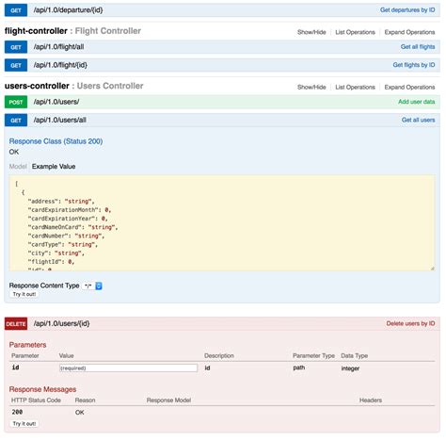This screenshot has width=446, height=441.
Task: Click the POST badge for /api/1.0/users/
Action: [x=16, y=102]
